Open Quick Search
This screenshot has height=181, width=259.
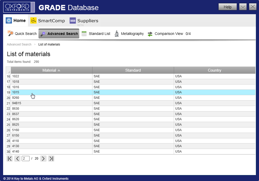(22, 34)
